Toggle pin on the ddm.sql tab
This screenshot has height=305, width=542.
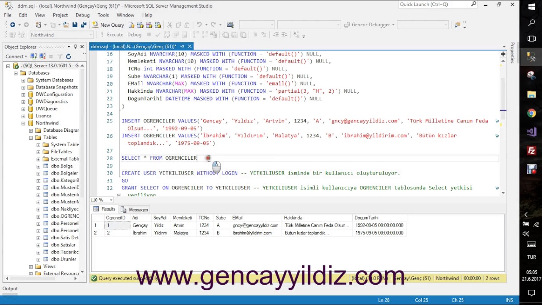(x=183, y=47)
